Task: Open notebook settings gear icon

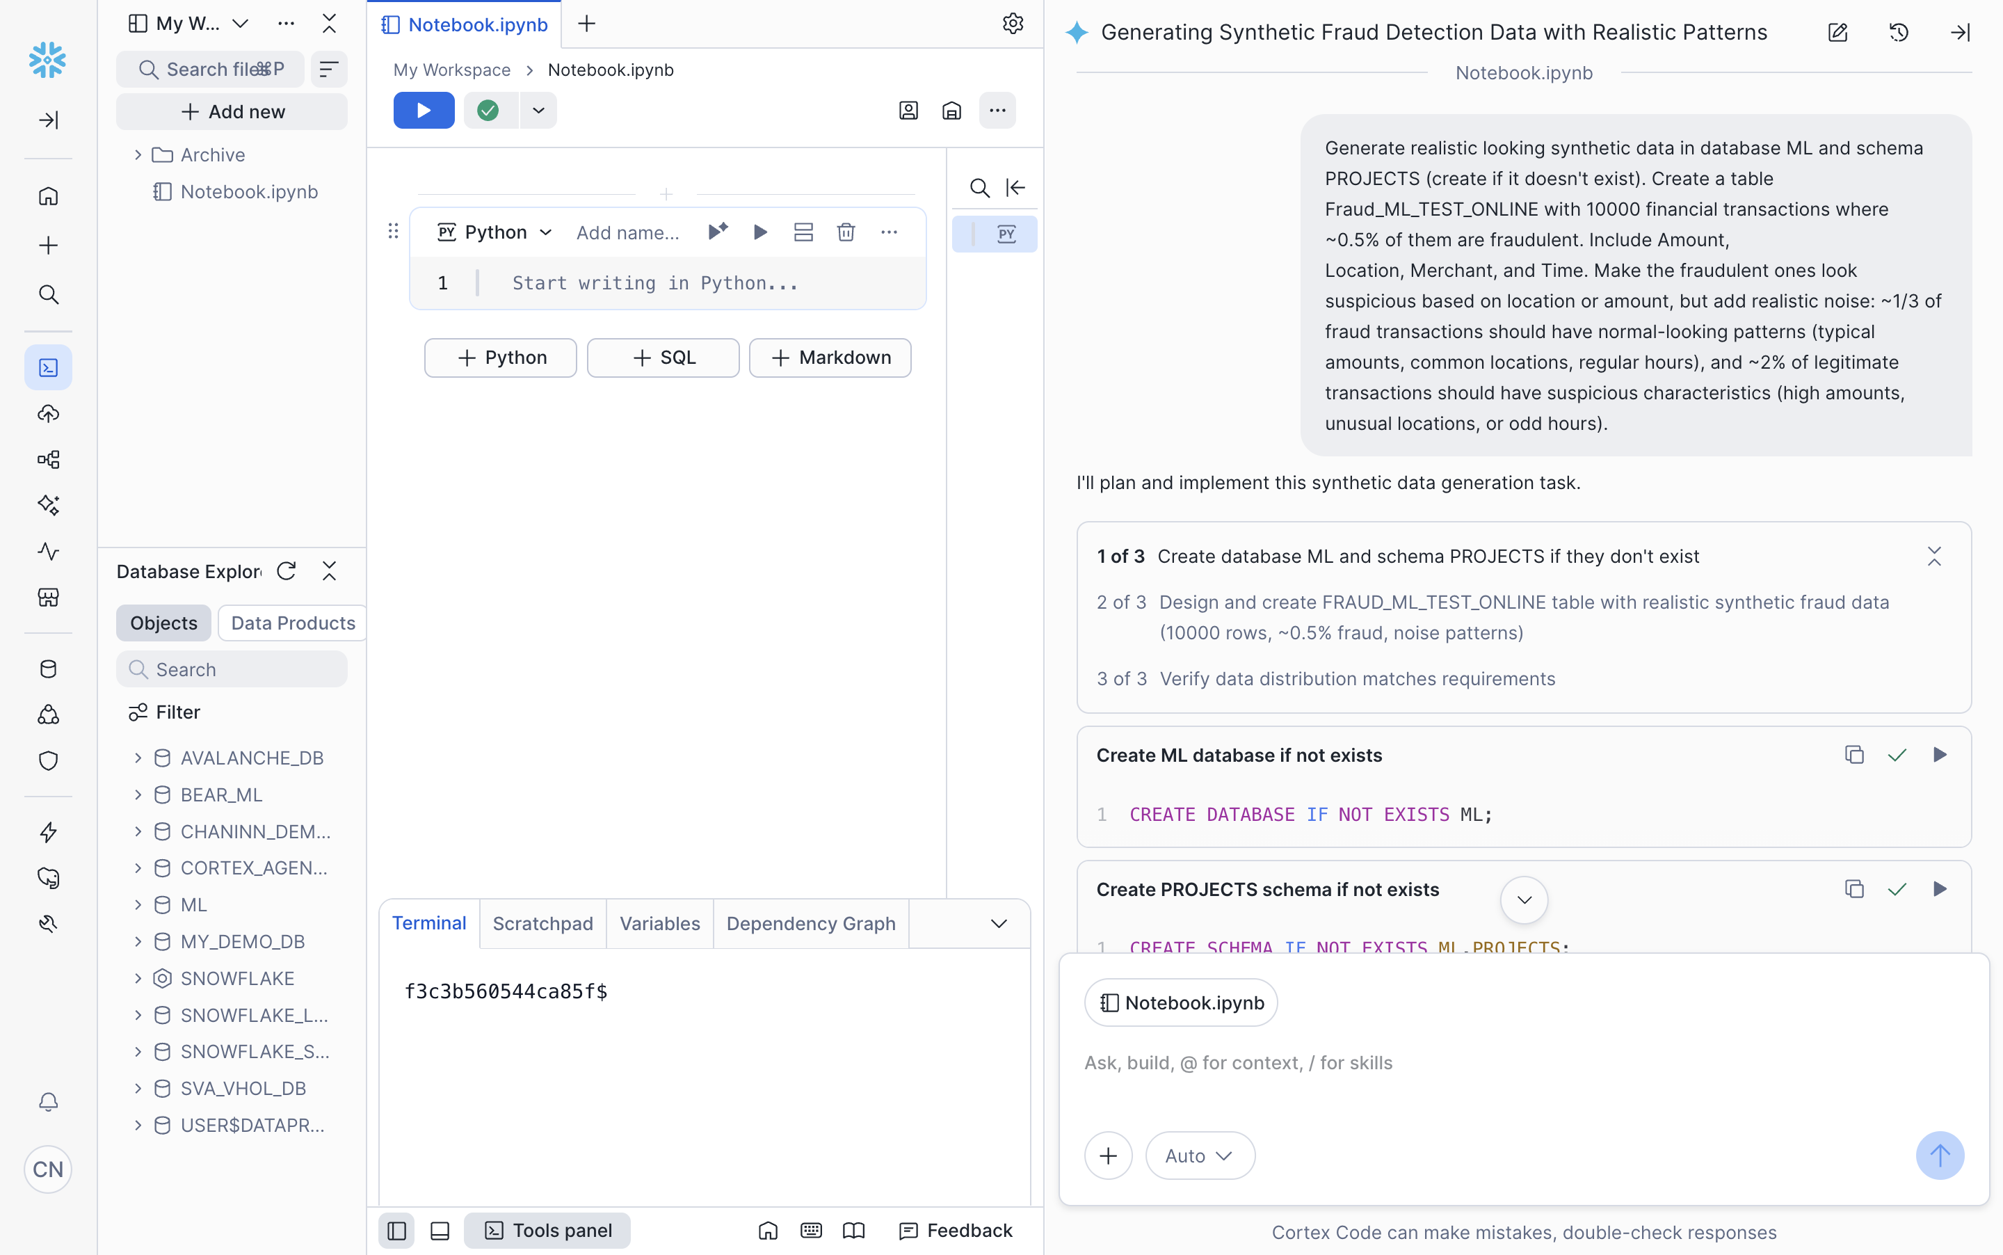Action: (x=1013, y=24)
